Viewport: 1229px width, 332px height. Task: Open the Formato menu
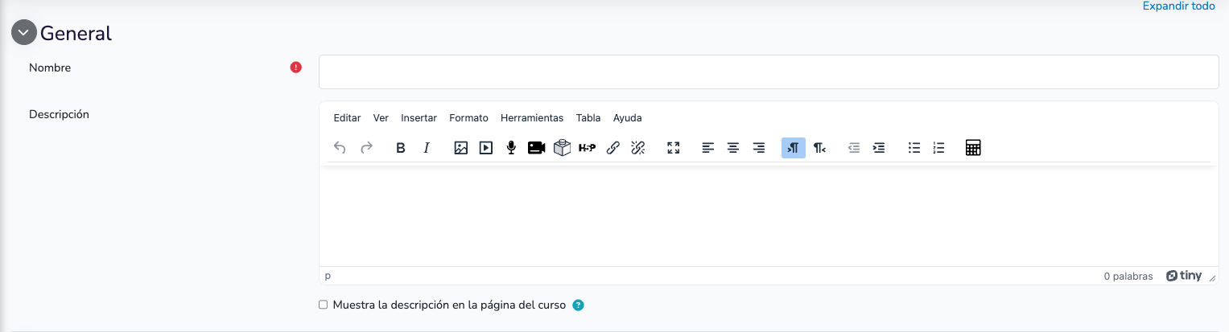pos(468,118)
